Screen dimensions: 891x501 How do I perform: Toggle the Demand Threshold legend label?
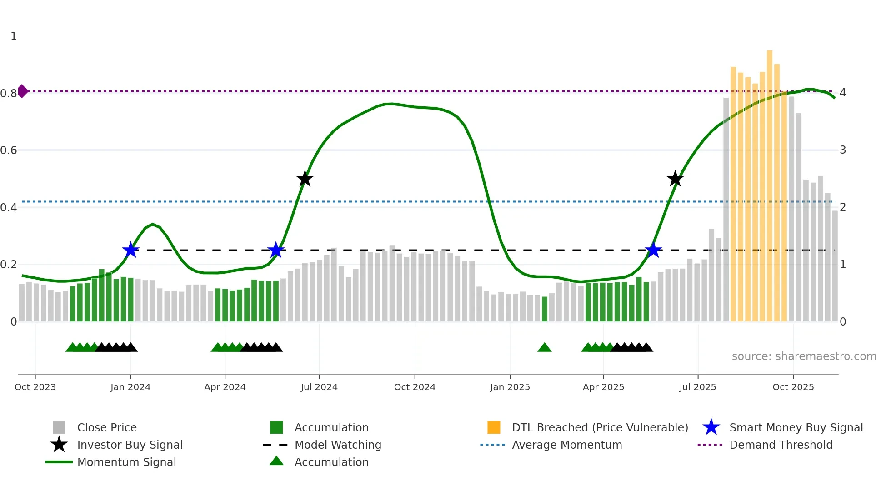coord(781,445)
